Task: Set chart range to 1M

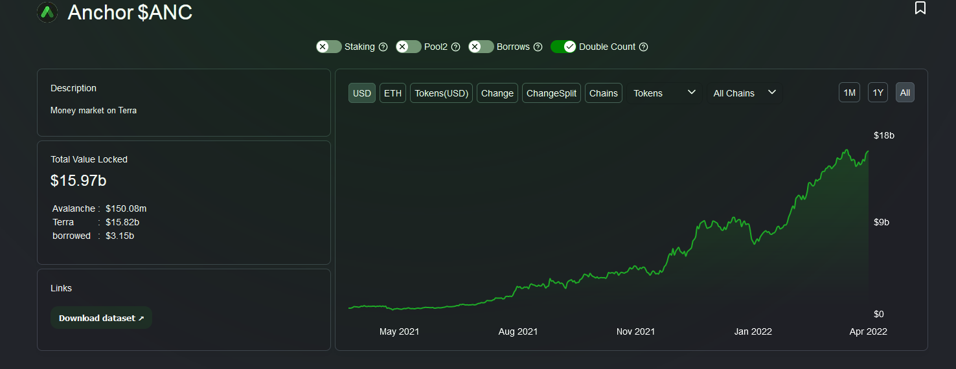Action: coord(849,93)
